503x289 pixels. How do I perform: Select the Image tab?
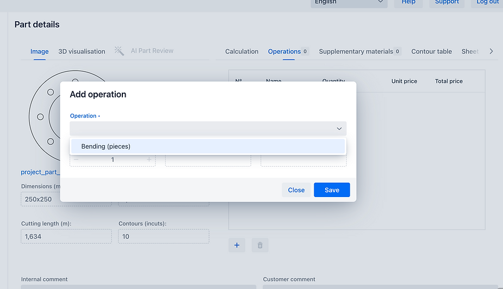point(39,52)
